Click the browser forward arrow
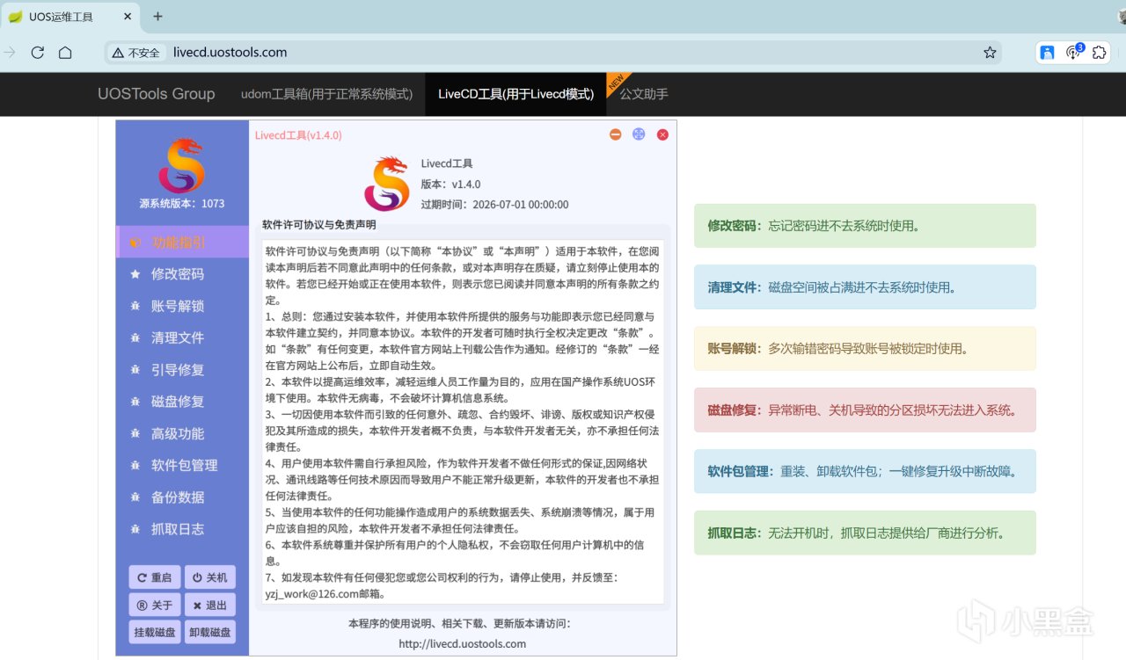1126x660 pixels. (10, 53)
